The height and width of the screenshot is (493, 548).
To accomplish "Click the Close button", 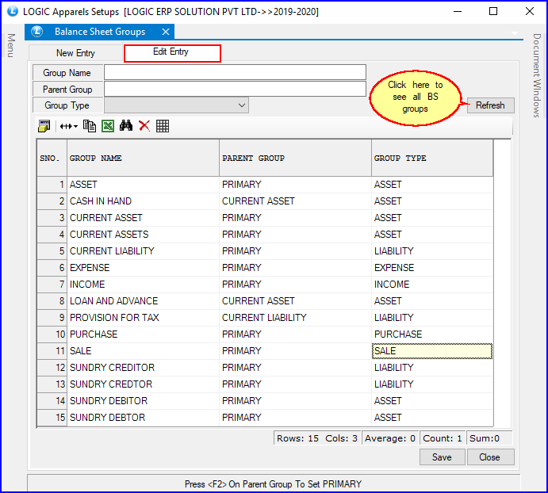I will tap(490, 457).
